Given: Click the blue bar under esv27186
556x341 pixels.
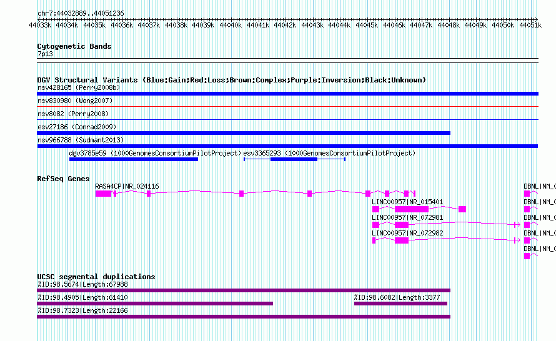Looking at the screenshot, I should [244, 133].
